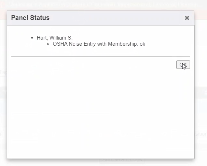Click the red notification banner behind dialog

103,5
